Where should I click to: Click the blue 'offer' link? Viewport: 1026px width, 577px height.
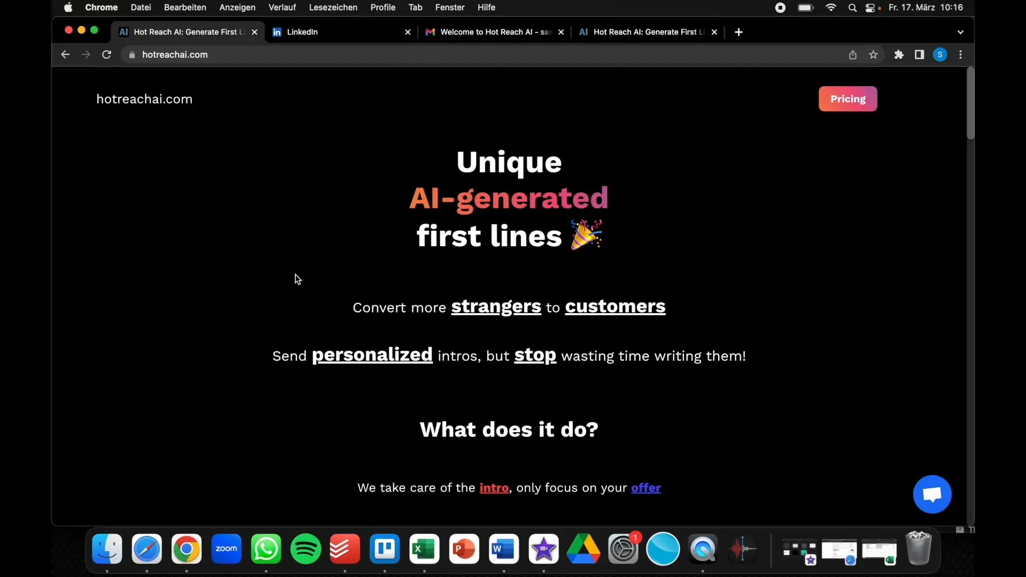click(x=646, y=488)
